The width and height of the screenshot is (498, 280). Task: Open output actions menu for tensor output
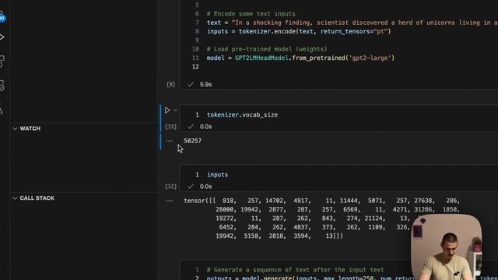click(x=169, y=201)
